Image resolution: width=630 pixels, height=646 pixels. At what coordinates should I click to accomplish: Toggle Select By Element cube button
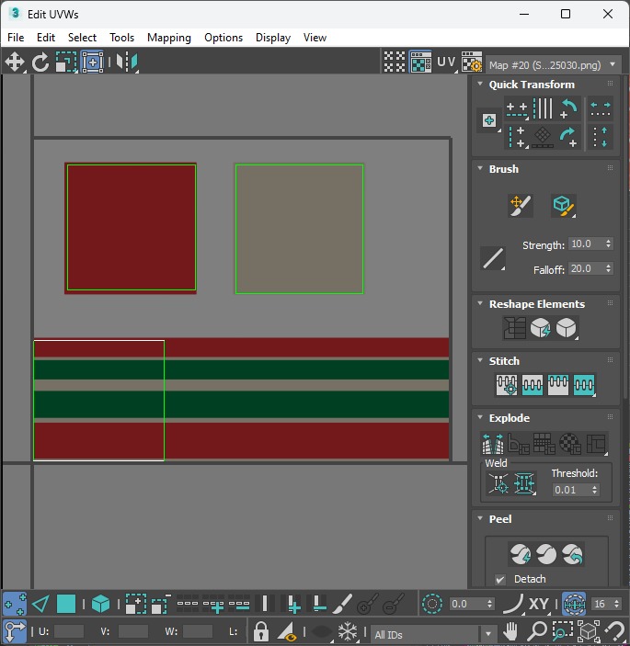100,604
